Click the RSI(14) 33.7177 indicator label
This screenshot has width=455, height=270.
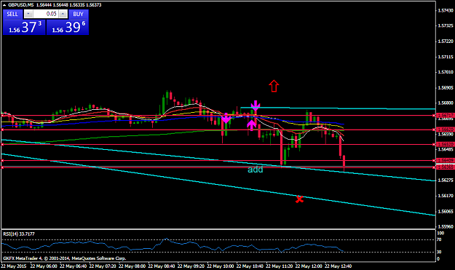[x=19, y=234]
